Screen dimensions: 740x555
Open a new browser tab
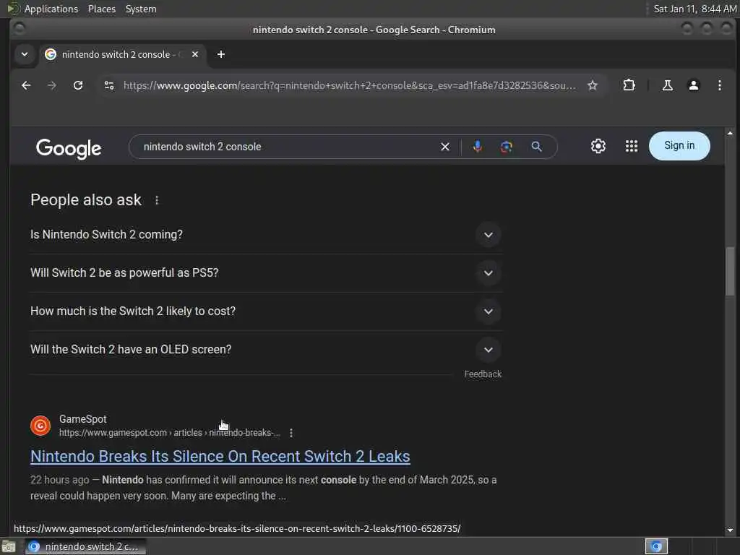(221, 54)
